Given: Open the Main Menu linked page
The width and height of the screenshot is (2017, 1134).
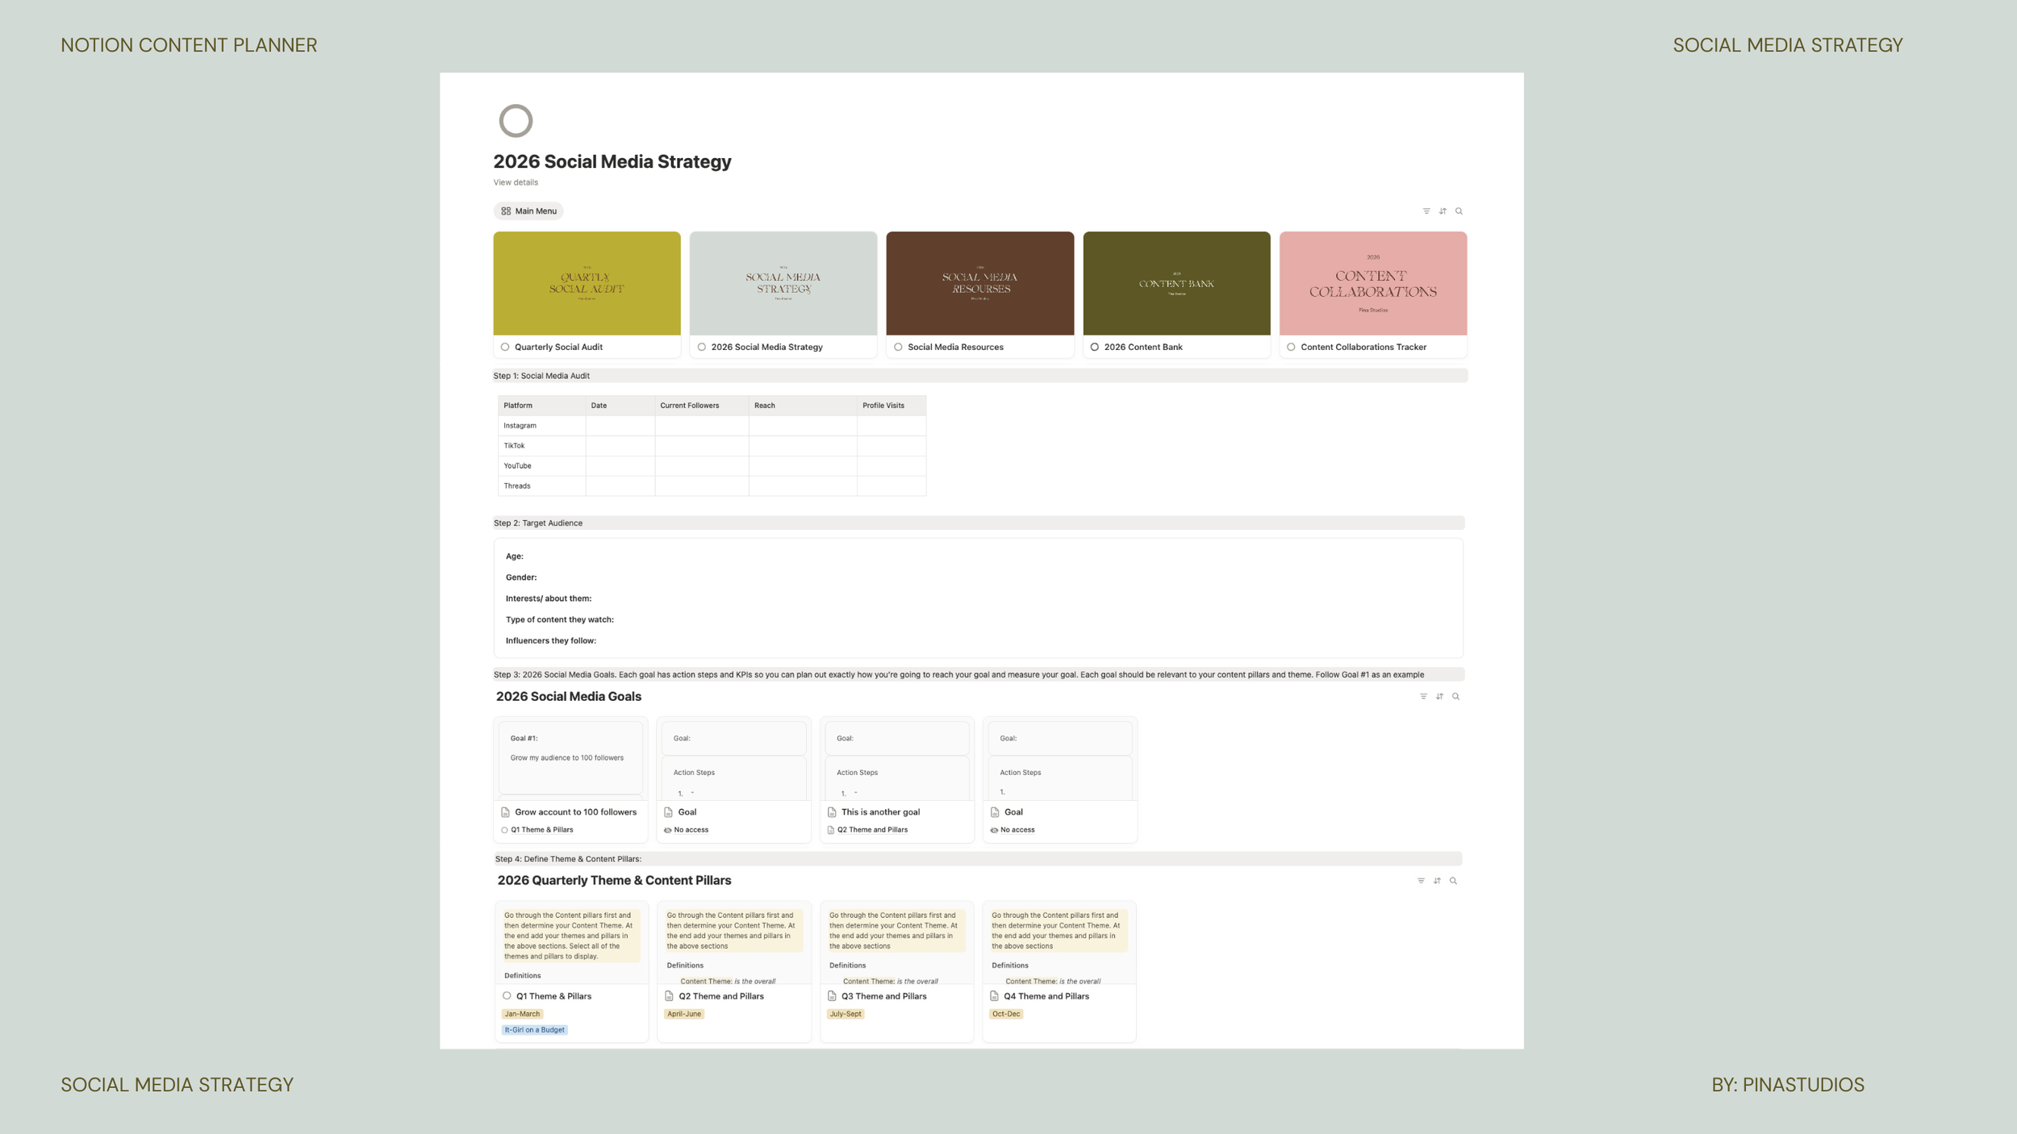Looking at the screenshot, I should point(528,211).
